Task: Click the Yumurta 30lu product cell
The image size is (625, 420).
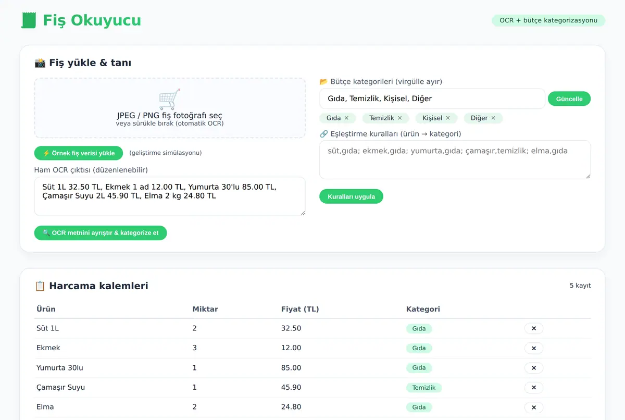Action: tap(60, 367)
